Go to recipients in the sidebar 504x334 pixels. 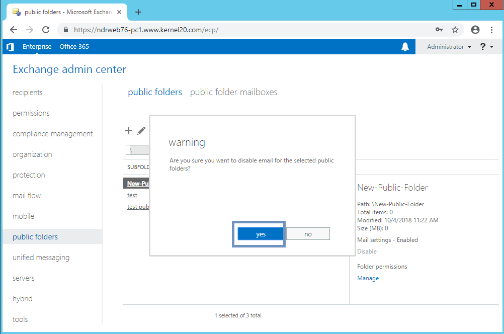tap(28, 93)
